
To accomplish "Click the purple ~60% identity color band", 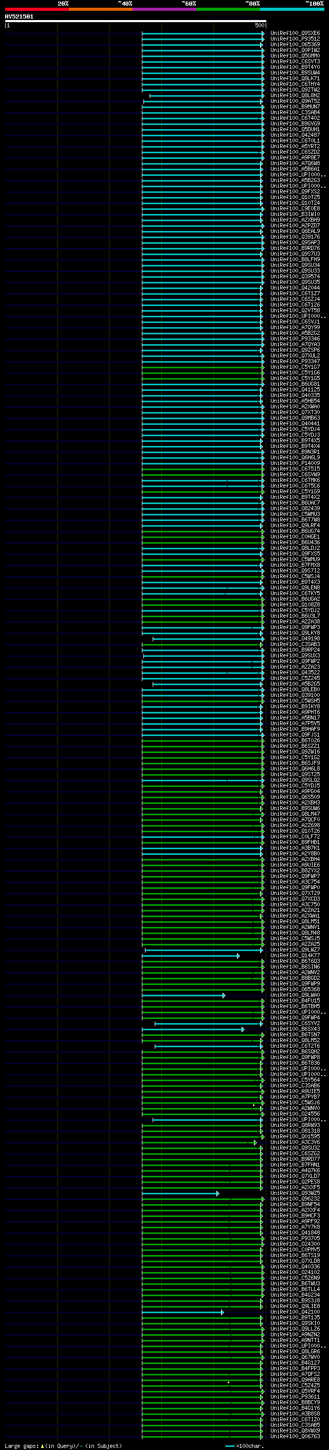I will pyautogui.click(x=165, y=9).
